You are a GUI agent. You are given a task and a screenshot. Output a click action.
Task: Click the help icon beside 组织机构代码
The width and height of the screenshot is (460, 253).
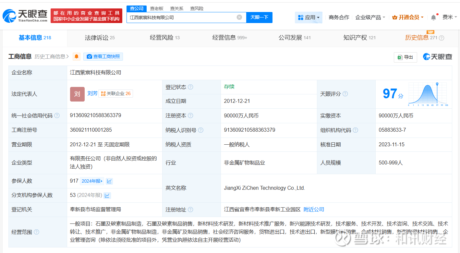(x=356, y=130)
